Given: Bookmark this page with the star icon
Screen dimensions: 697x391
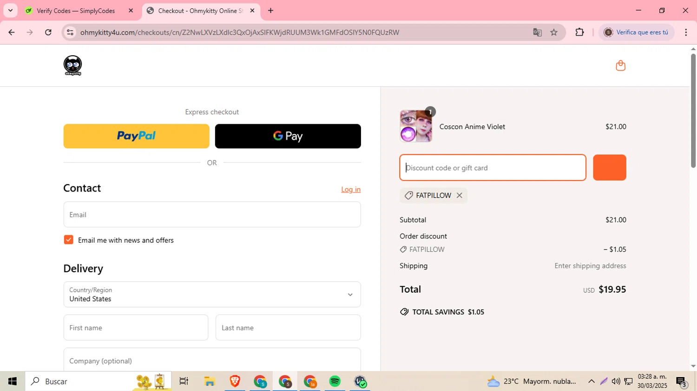Looking at the screenshot, I should pos(554,32).
